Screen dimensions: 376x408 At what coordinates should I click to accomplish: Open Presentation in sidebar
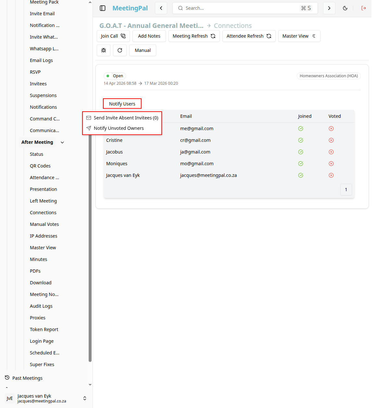43,189
